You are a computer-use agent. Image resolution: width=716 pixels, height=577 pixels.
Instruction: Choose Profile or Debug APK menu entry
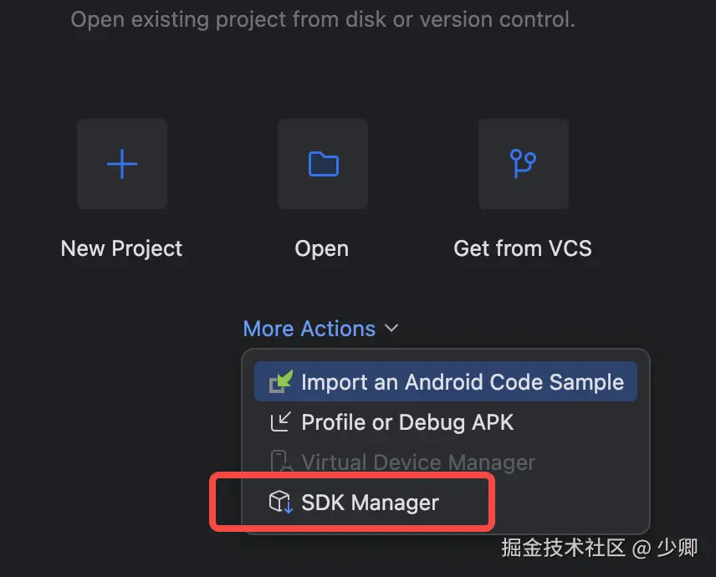(x=407, y=422)
